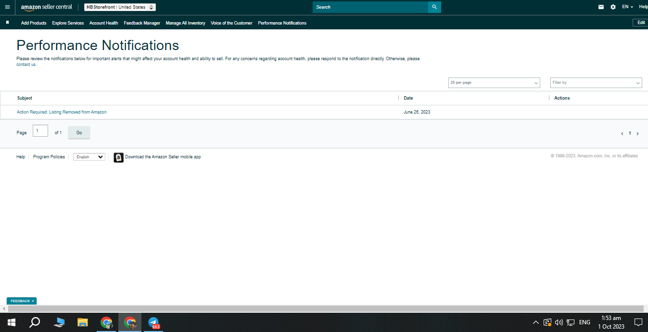Open the footer Help link
Screen dimensions: 648x332
tap(21, 157)
